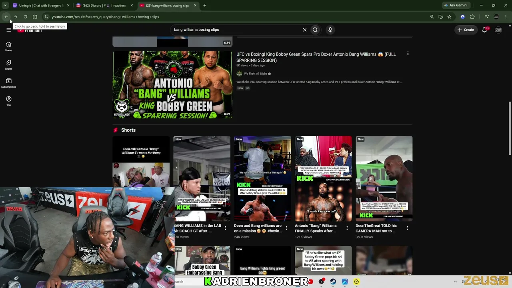
Task: Open the OBS icon in the taskbar
Action: [x=321, y=282]
